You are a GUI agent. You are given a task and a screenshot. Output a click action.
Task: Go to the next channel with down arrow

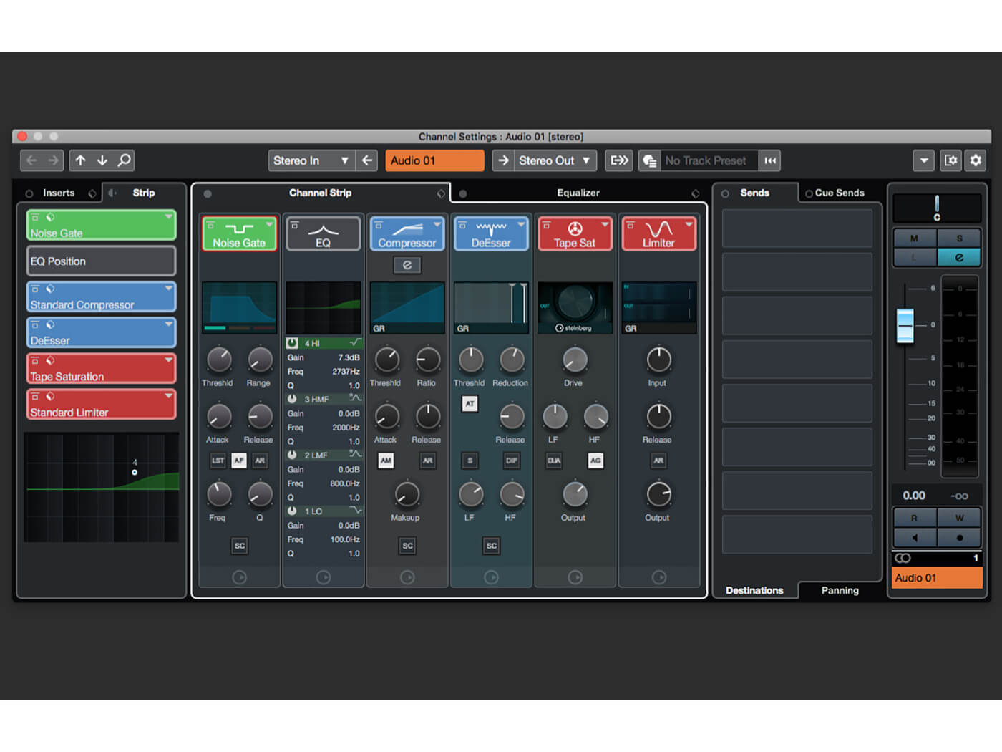click(x=102, y=160)
